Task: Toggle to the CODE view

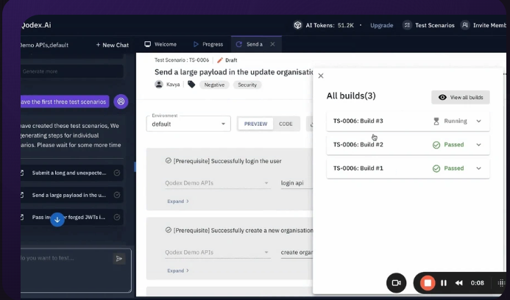Action: click(x=286, y=124)
